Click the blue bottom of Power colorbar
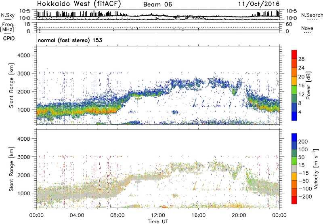Image resolution: width=323 pixels, height=224 pixels. click(x=294, y=116)
